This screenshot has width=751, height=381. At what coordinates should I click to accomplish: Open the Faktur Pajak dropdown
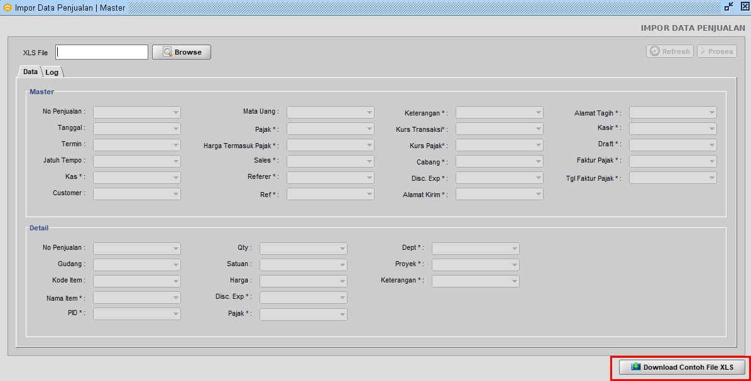673,161
